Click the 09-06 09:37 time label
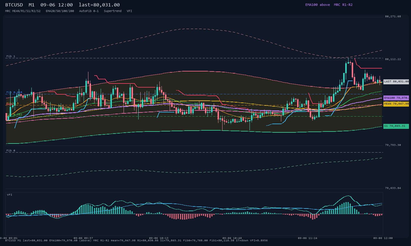 (83, 238)
